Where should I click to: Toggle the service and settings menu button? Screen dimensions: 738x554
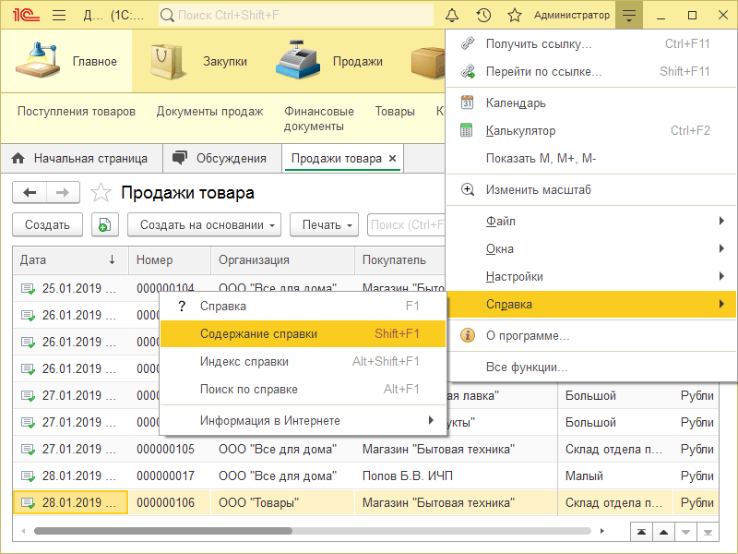(x=629, y=15)
